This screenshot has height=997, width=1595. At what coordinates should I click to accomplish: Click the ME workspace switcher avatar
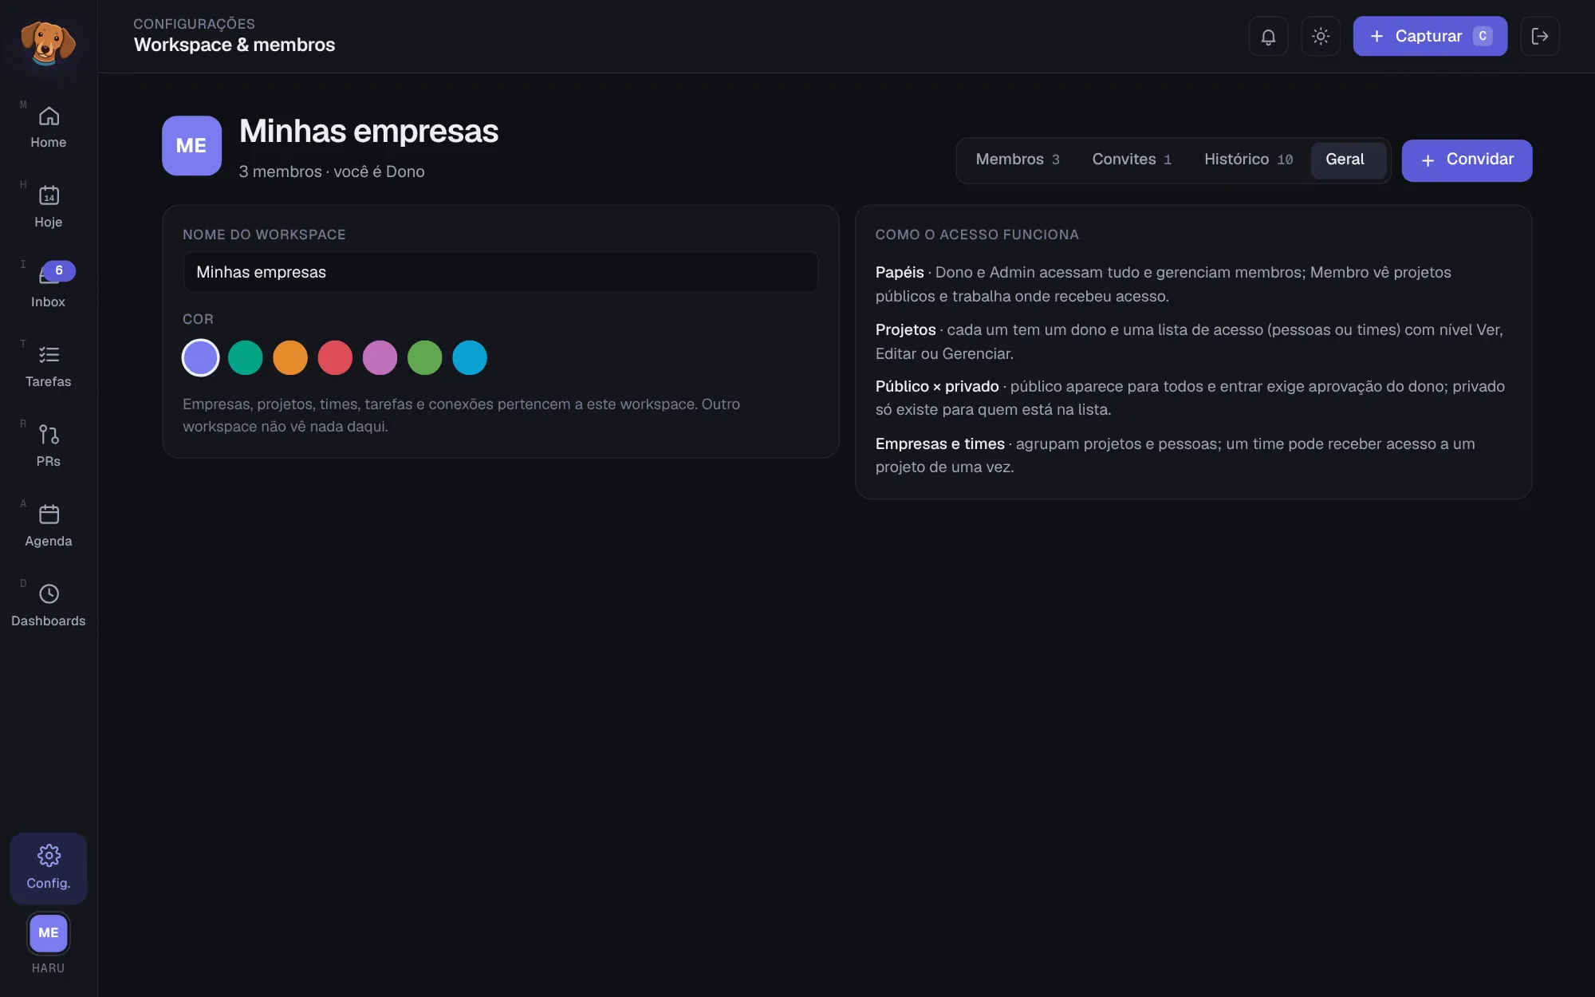point(49,933)
